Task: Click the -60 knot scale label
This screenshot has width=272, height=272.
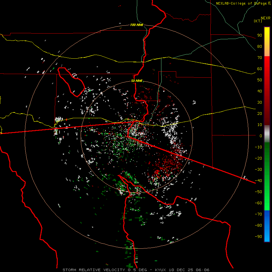Action: click(258, 203)
